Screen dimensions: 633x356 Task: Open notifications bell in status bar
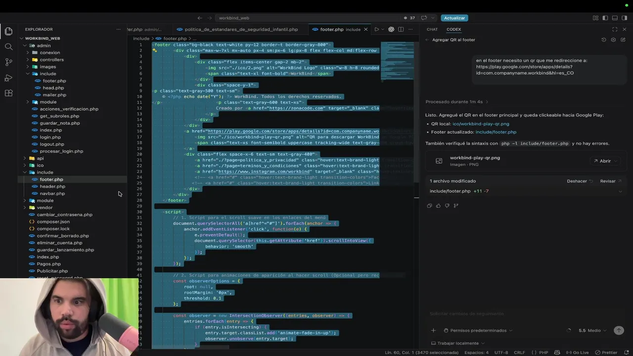click(x=626, y=353)
